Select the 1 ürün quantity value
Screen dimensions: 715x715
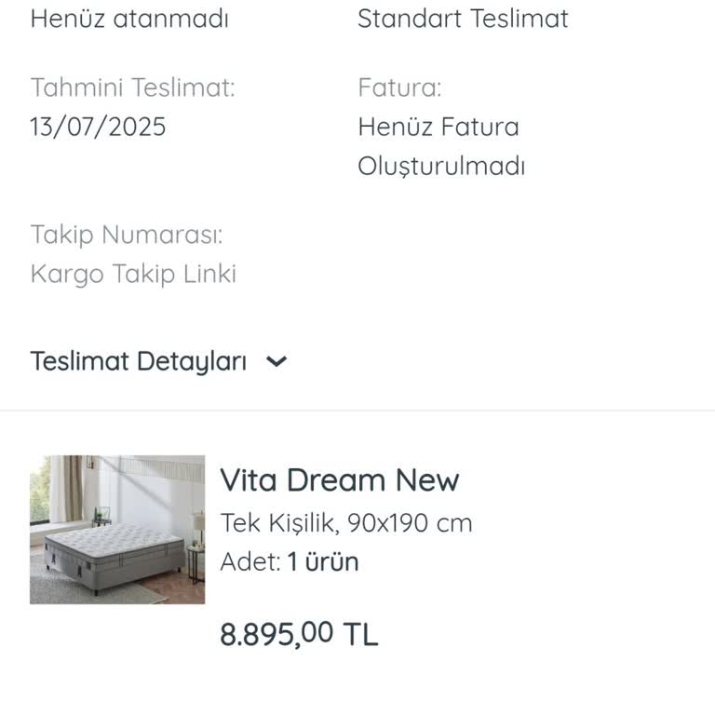[x=322, y=562]
